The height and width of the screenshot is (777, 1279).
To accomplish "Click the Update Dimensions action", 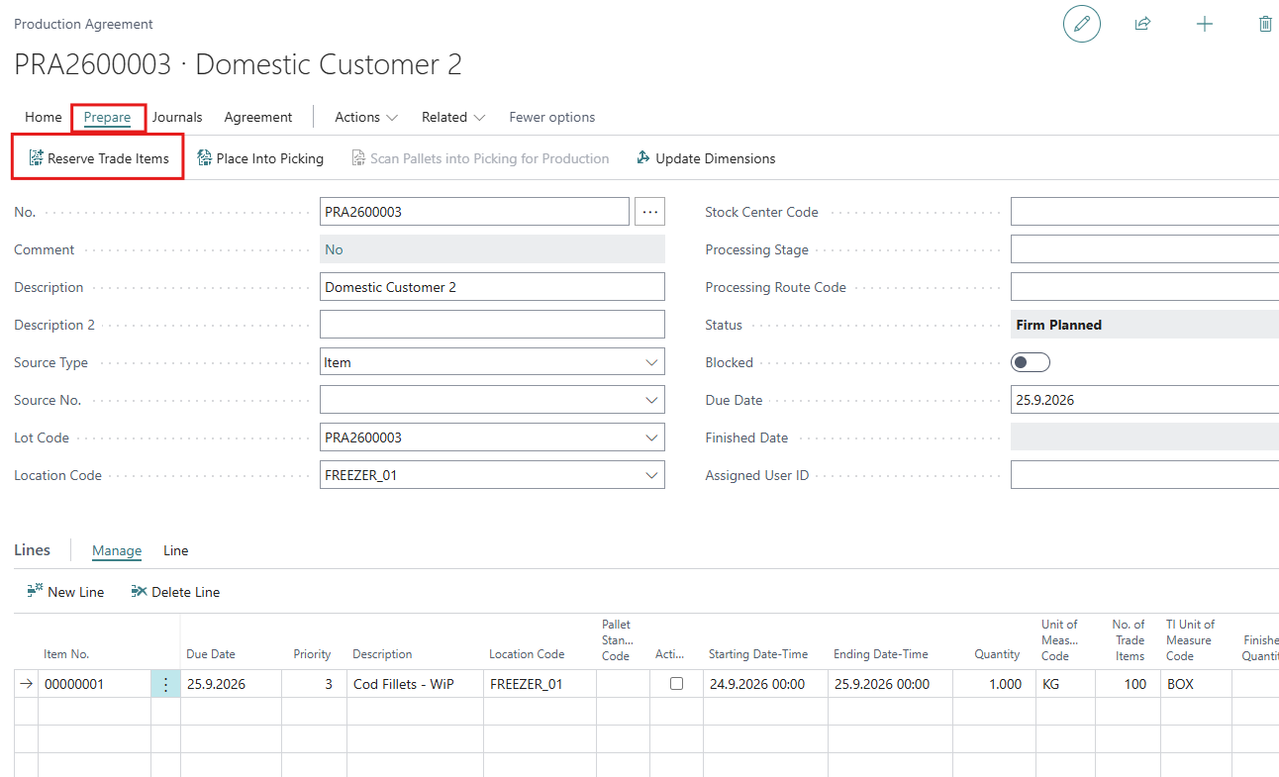I will point(706,158).
